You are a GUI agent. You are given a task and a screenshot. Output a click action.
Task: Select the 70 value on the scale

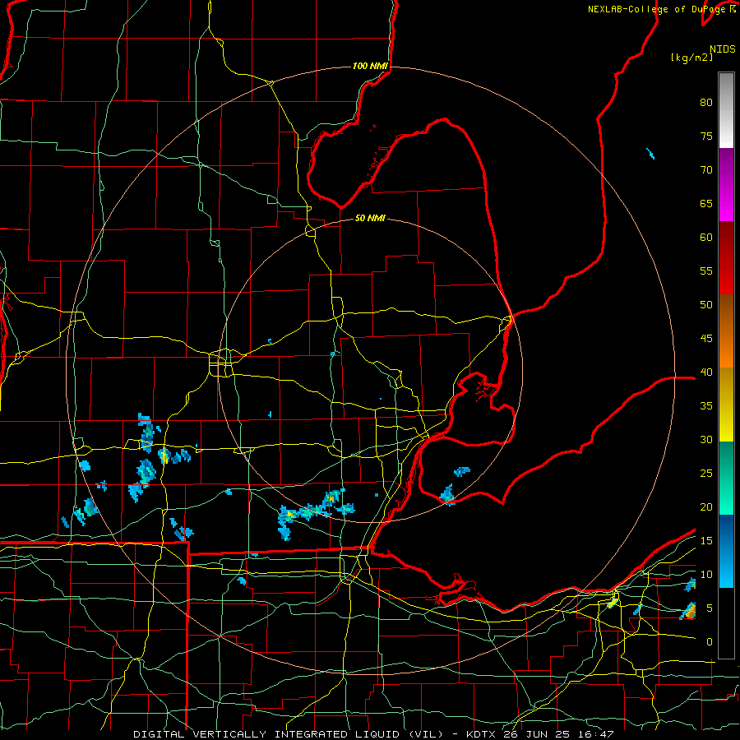[x=706, y=170]
